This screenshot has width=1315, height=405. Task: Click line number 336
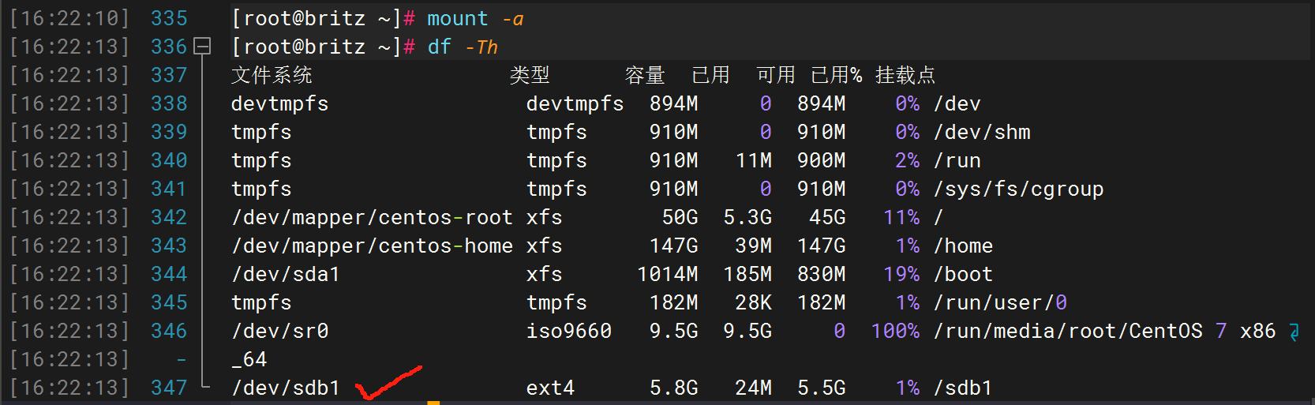point(169,47)
